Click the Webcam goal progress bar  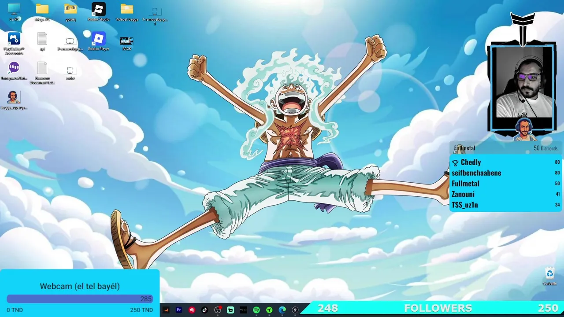pyautogui.click(x=80, y=299)
